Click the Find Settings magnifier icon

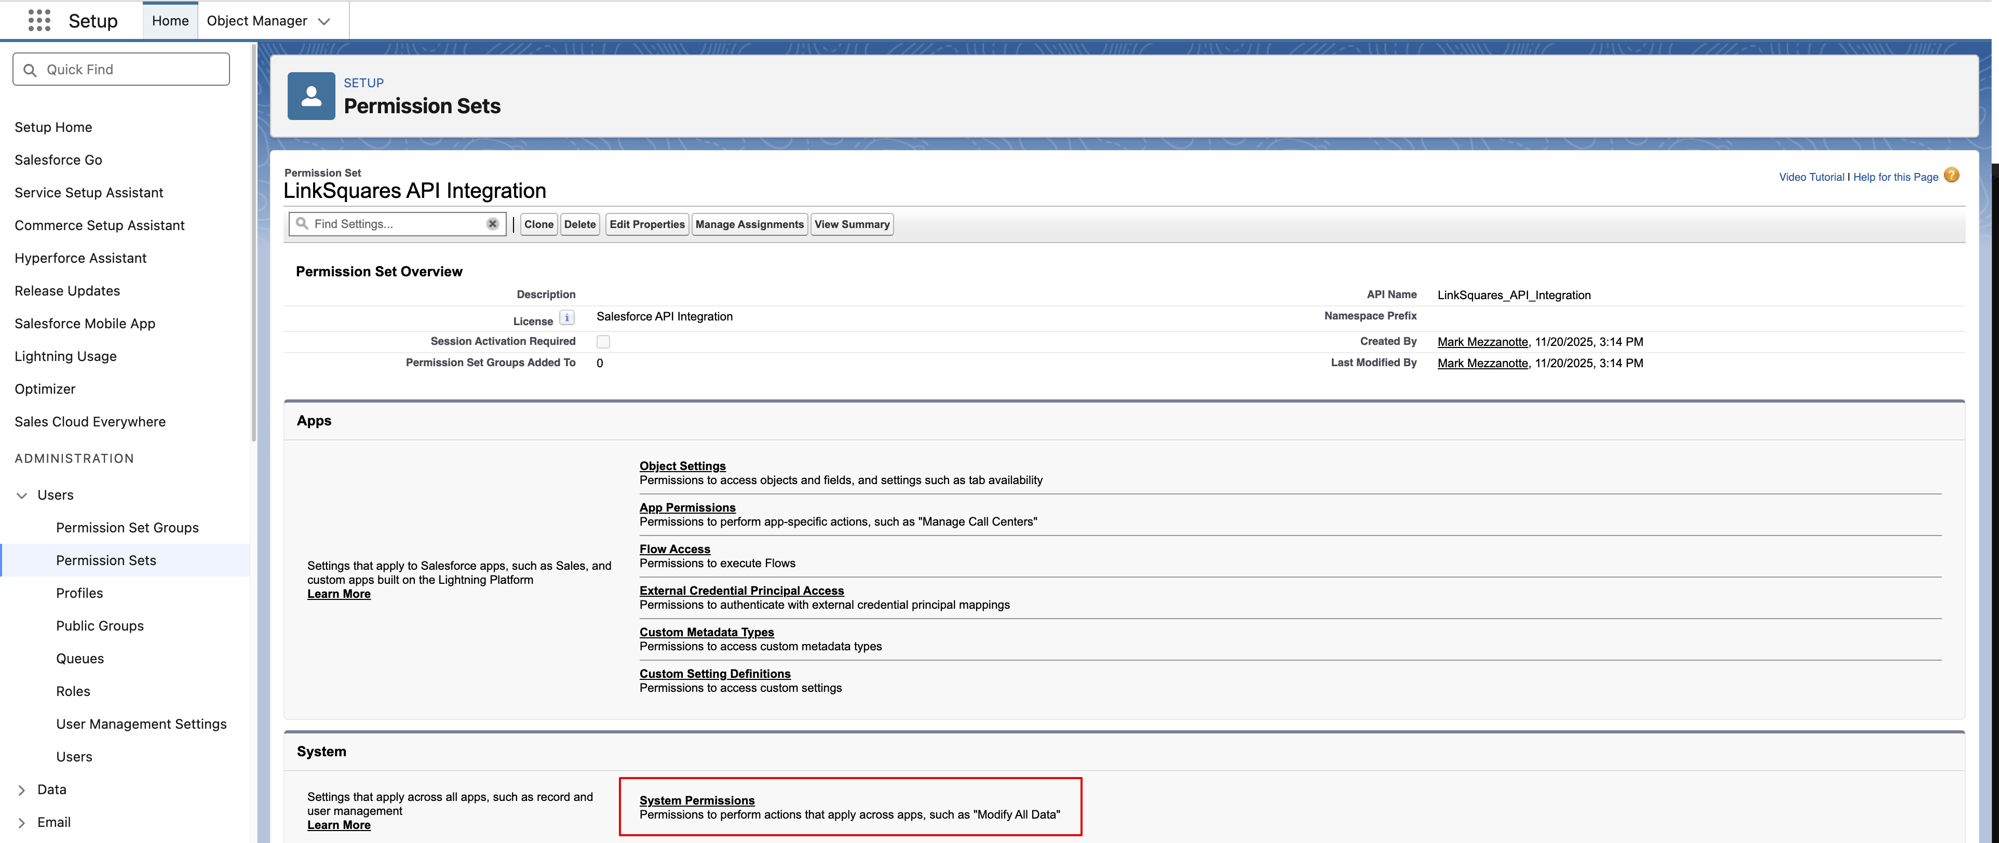(x=302, y=223)
